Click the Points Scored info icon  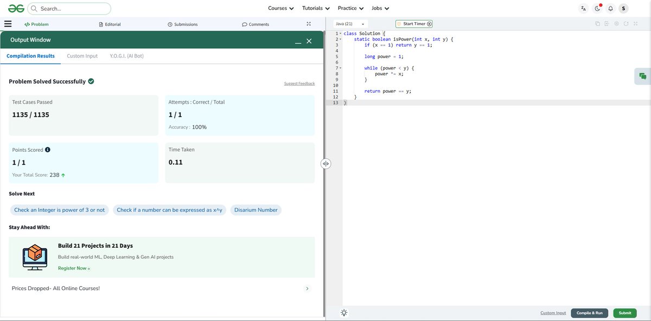(x=48, y=150)
